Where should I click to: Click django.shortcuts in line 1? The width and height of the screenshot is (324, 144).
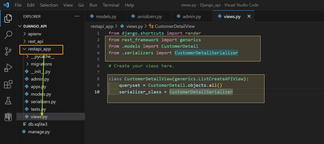tap(143, 33)
